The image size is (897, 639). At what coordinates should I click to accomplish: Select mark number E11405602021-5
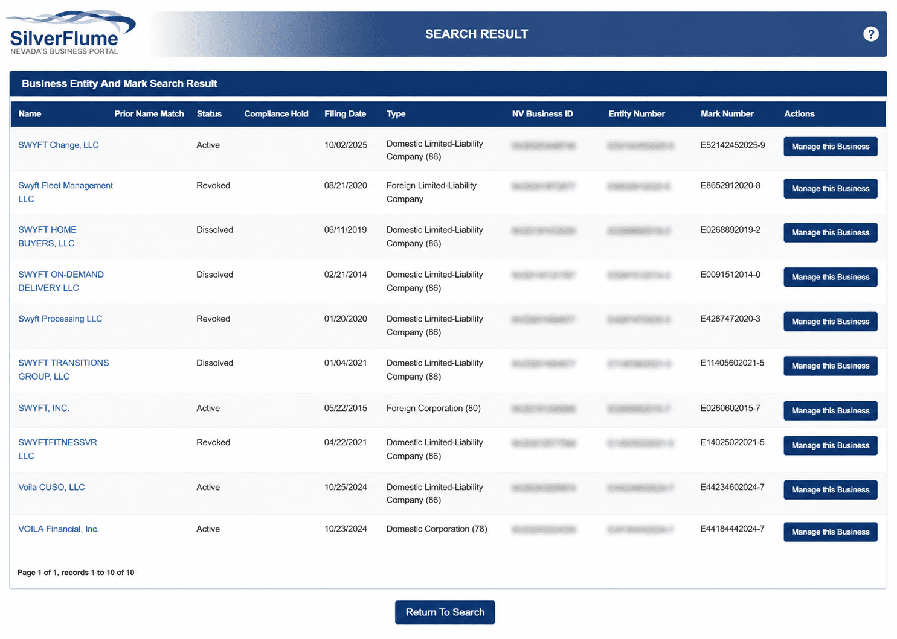pos(732,363)
